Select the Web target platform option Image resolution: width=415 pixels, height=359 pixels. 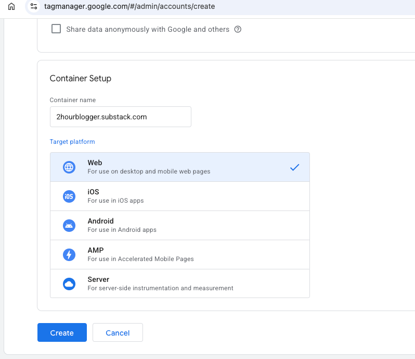pyautogui.click(x=180, y=167)
